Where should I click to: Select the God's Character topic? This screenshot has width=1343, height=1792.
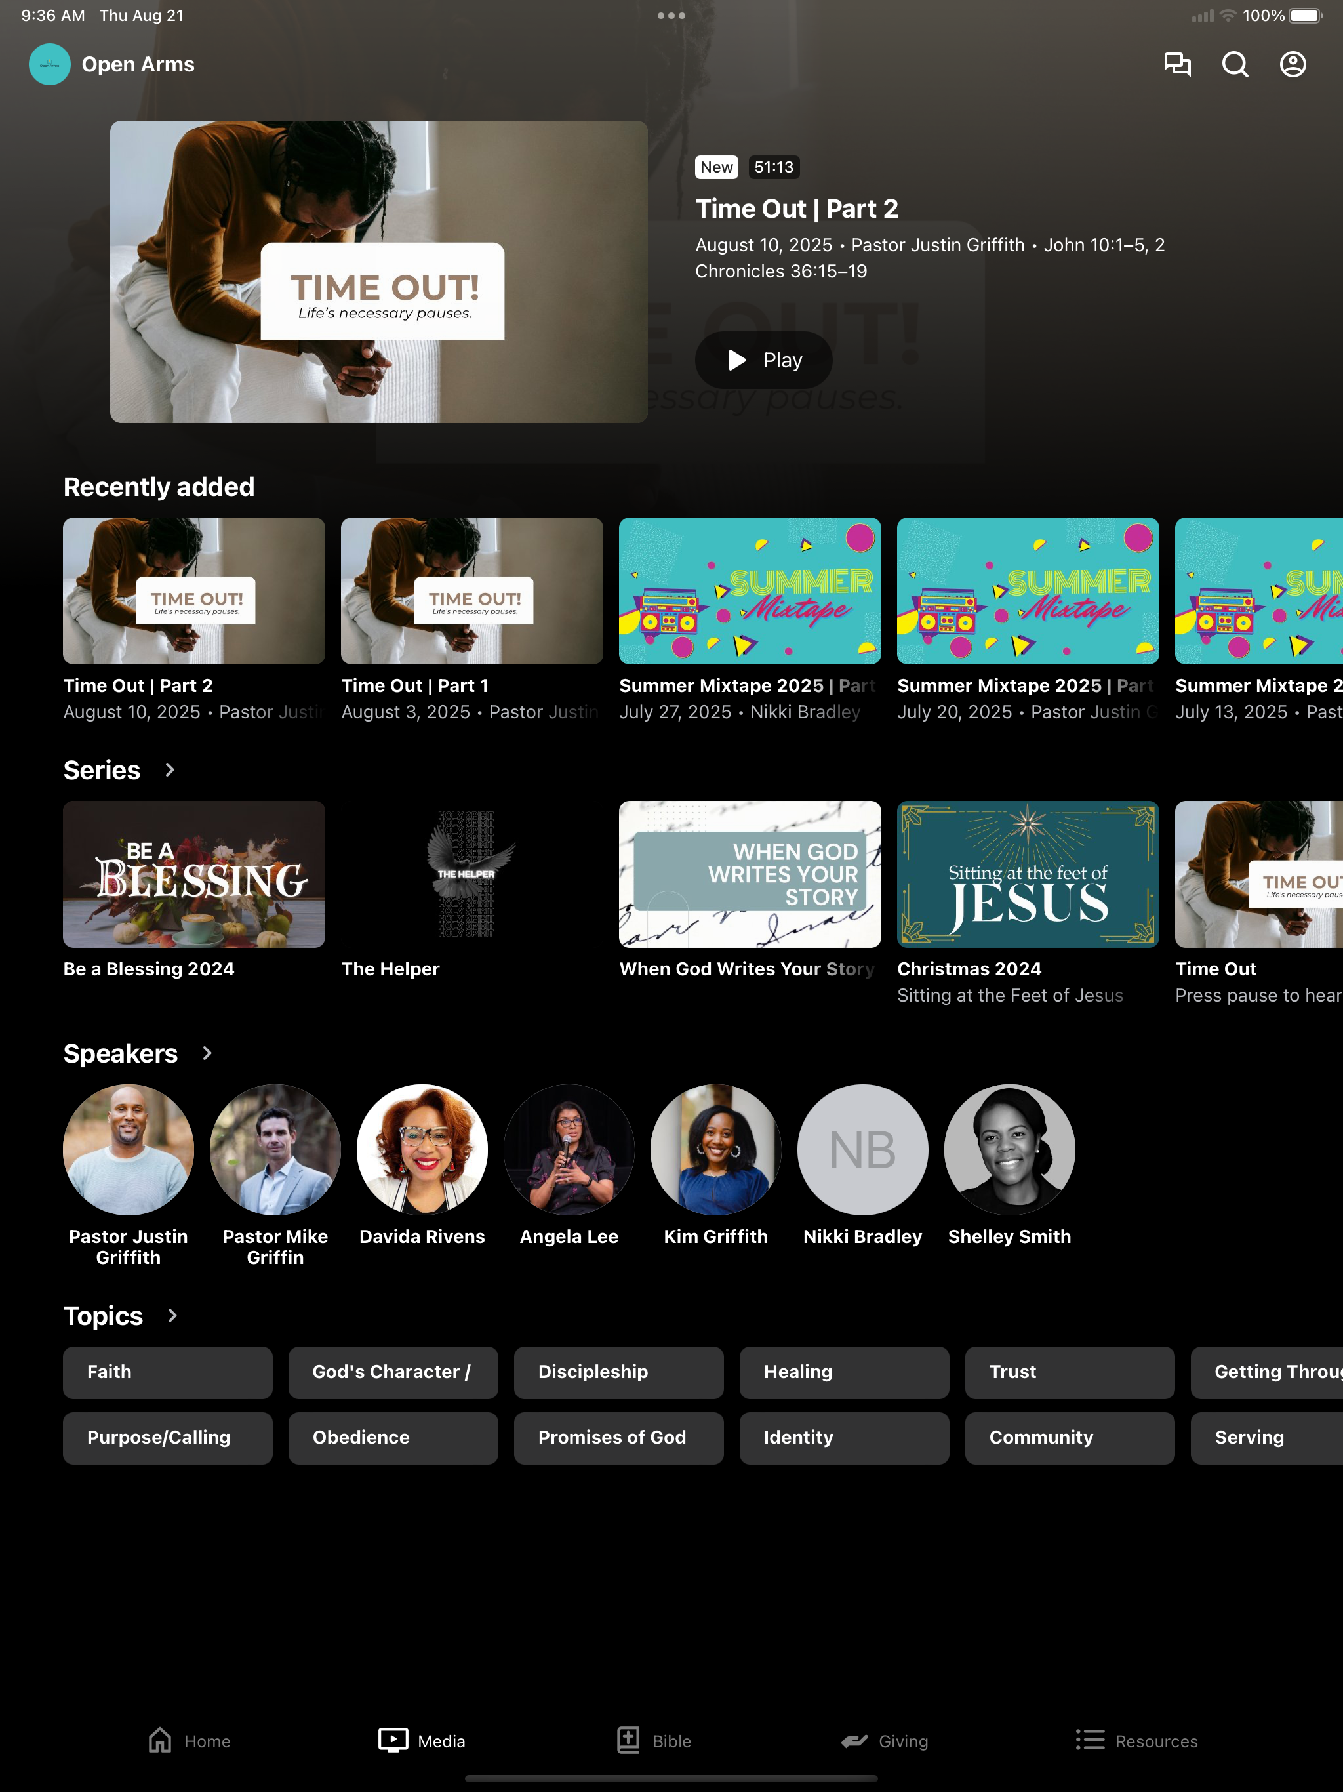[393, 1372]
